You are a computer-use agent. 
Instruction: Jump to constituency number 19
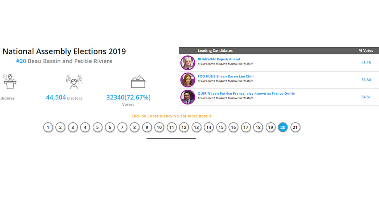point(270,128)
